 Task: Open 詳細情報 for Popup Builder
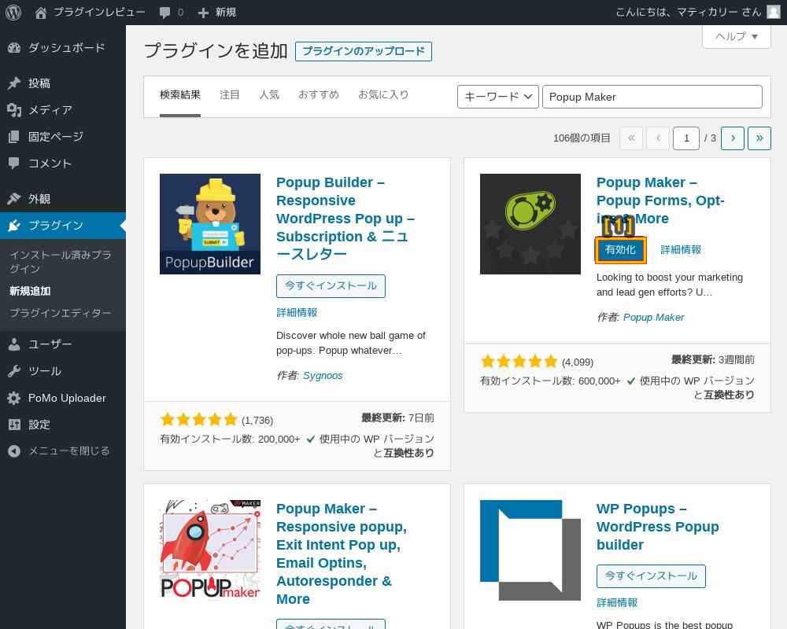tap(297, 312)
